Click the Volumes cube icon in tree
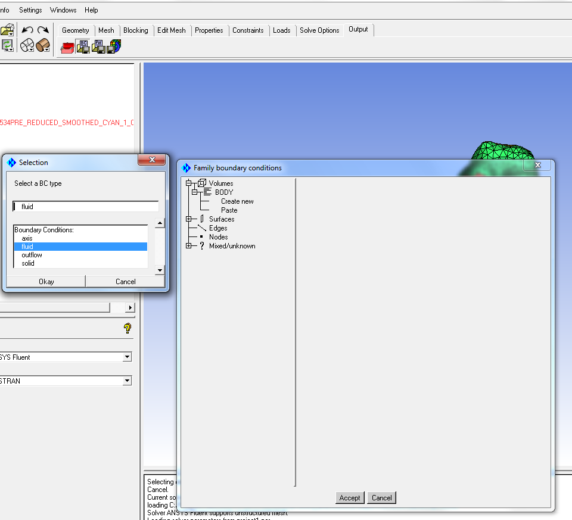 [202, 183]
